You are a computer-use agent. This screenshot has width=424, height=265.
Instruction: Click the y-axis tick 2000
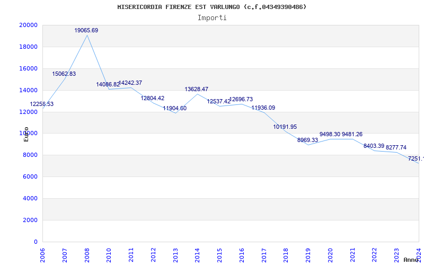pyautogui.click(x=30, y=220)
